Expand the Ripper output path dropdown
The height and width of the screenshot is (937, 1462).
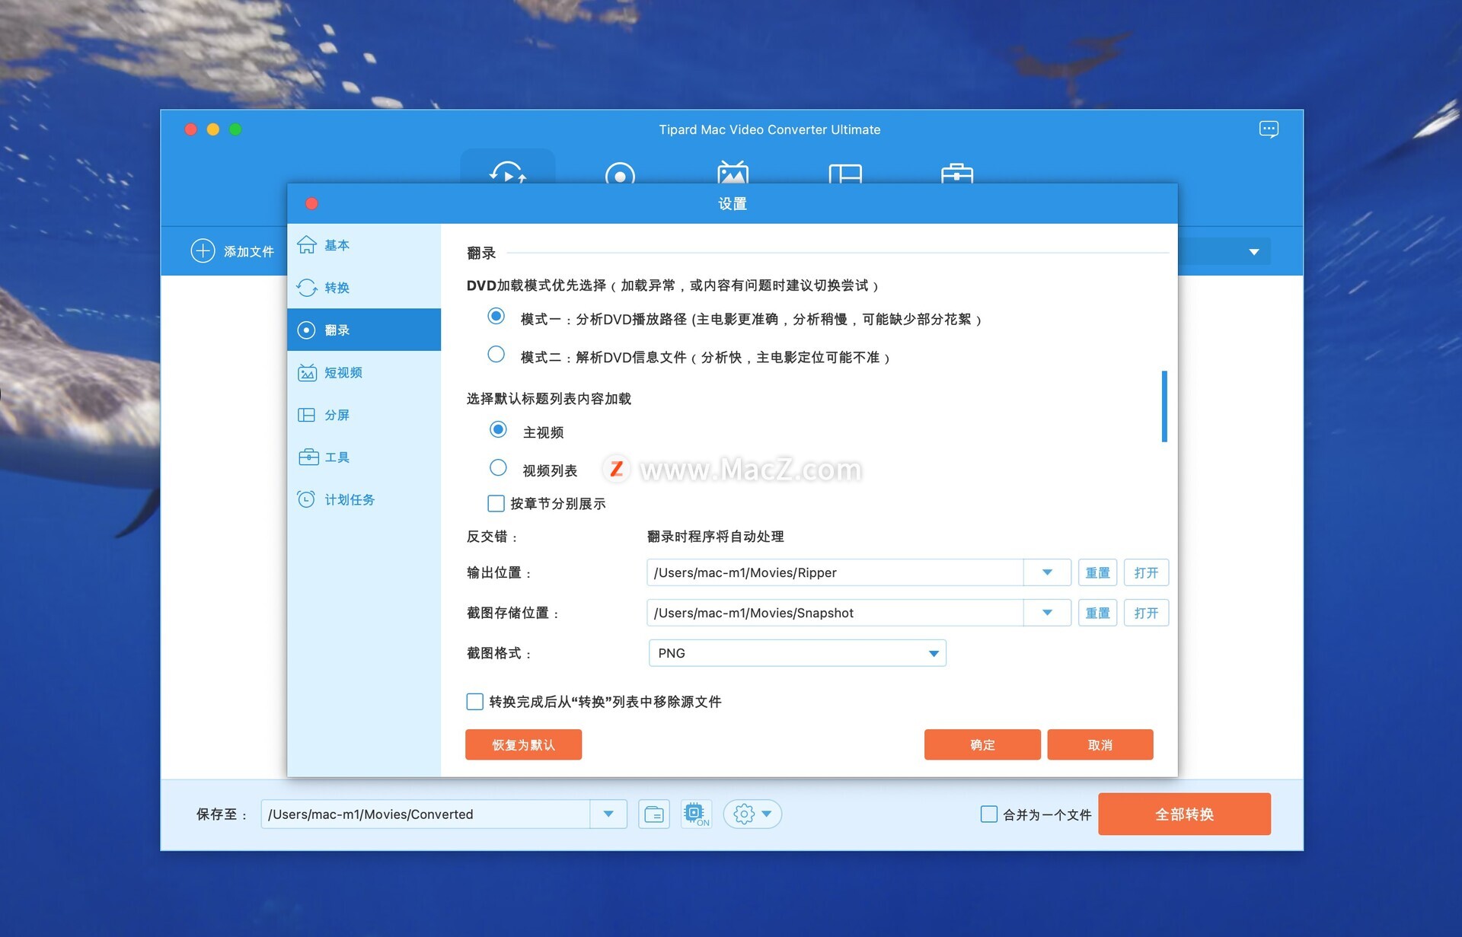1048,572
